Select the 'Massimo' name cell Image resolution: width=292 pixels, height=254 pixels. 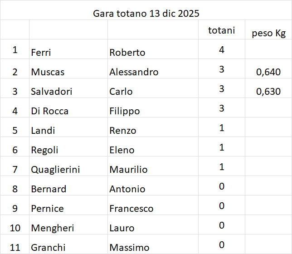[129, 247]
